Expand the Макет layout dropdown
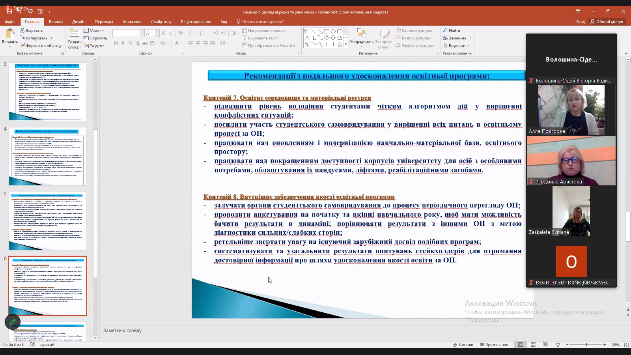 (x=94, y=30)
